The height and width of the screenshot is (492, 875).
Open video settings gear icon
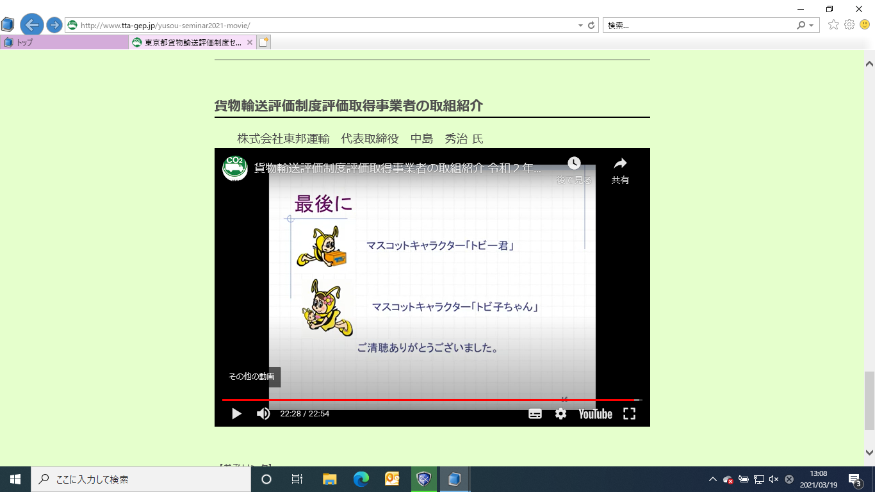pyautogui.click(x=560, y=414)
